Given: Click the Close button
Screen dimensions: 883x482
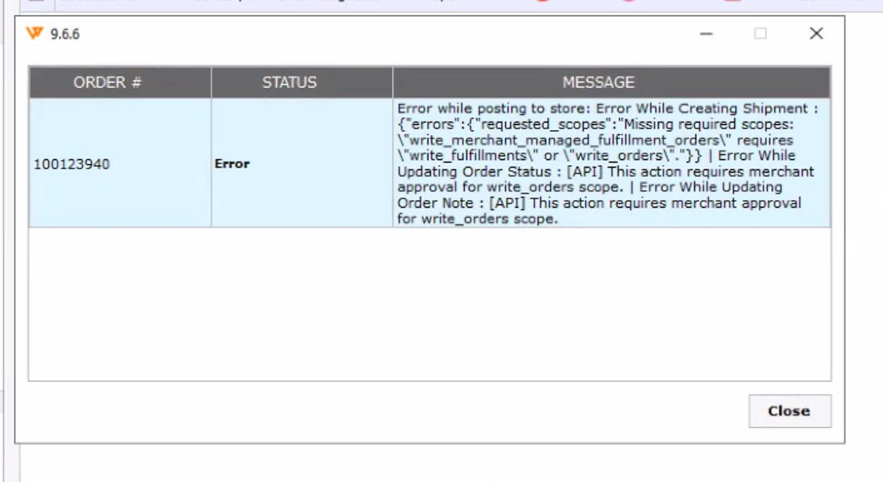Looking at the screenshot, I should click(x=790, y=411).
